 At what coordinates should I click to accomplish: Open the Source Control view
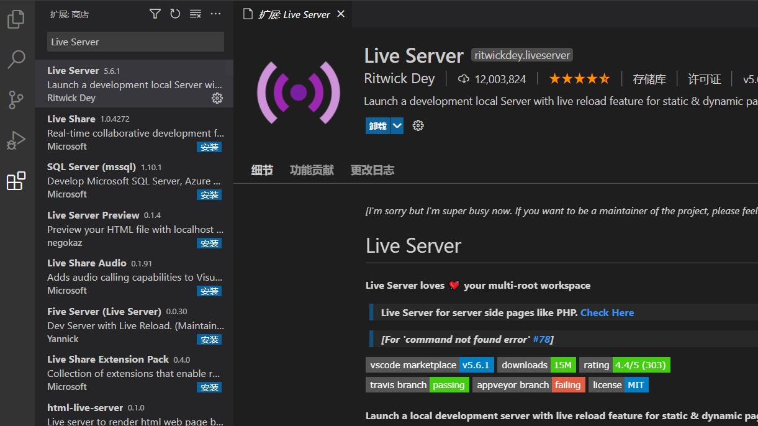[16, 100]
